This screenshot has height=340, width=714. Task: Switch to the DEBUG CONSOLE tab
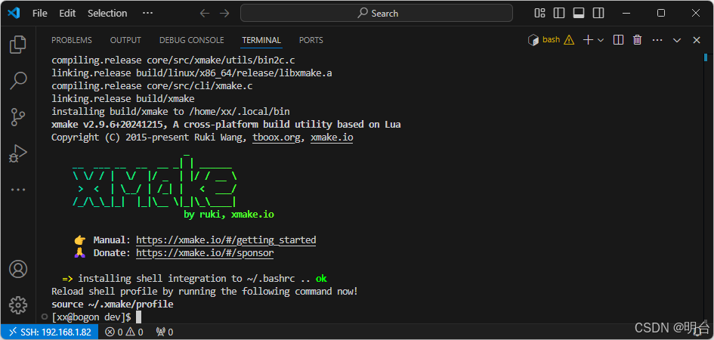(x=192, y=40)
